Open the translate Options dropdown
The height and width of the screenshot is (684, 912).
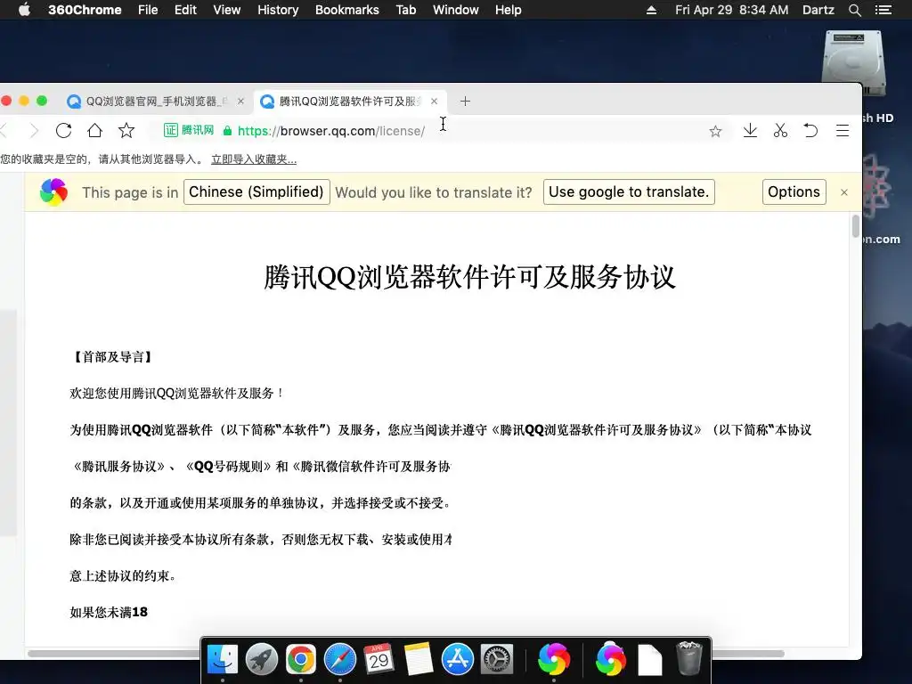[794, 192]
